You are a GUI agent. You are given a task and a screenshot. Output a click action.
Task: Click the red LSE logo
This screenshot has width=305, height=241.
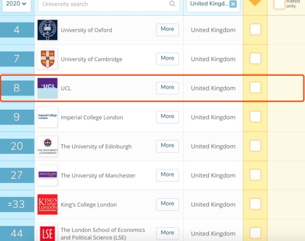[x=47, y=233]
